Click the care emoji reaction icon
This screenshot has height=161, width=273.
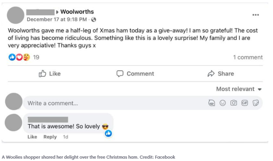click(26, 57)
